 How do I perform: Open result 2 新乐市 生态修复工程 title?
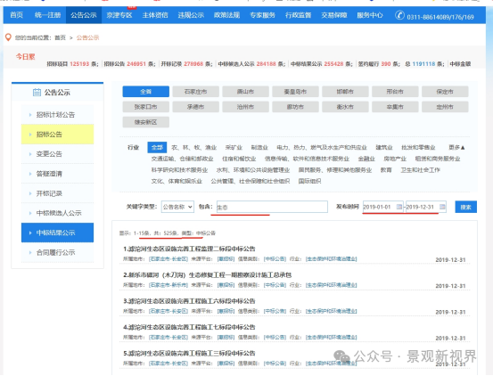click(207, 275)
